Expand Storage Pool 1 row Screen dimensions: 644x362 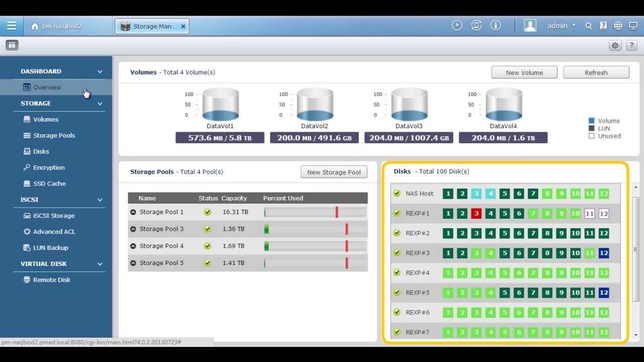133,212
